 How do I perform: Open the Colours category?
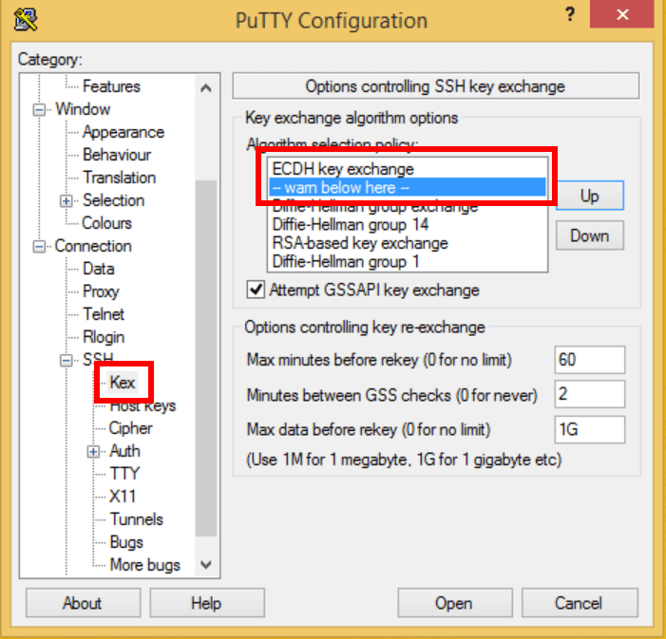[106, 223]
